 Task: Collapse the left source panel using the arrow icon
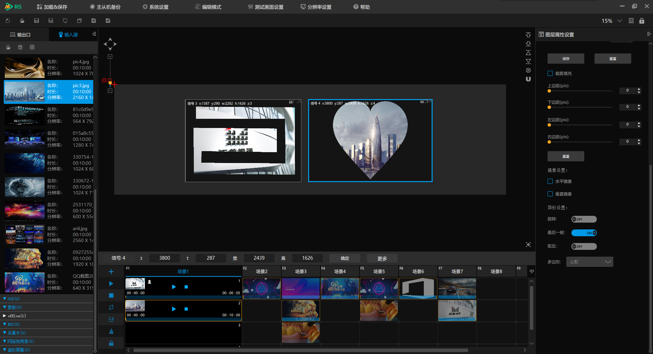point(94,34)
